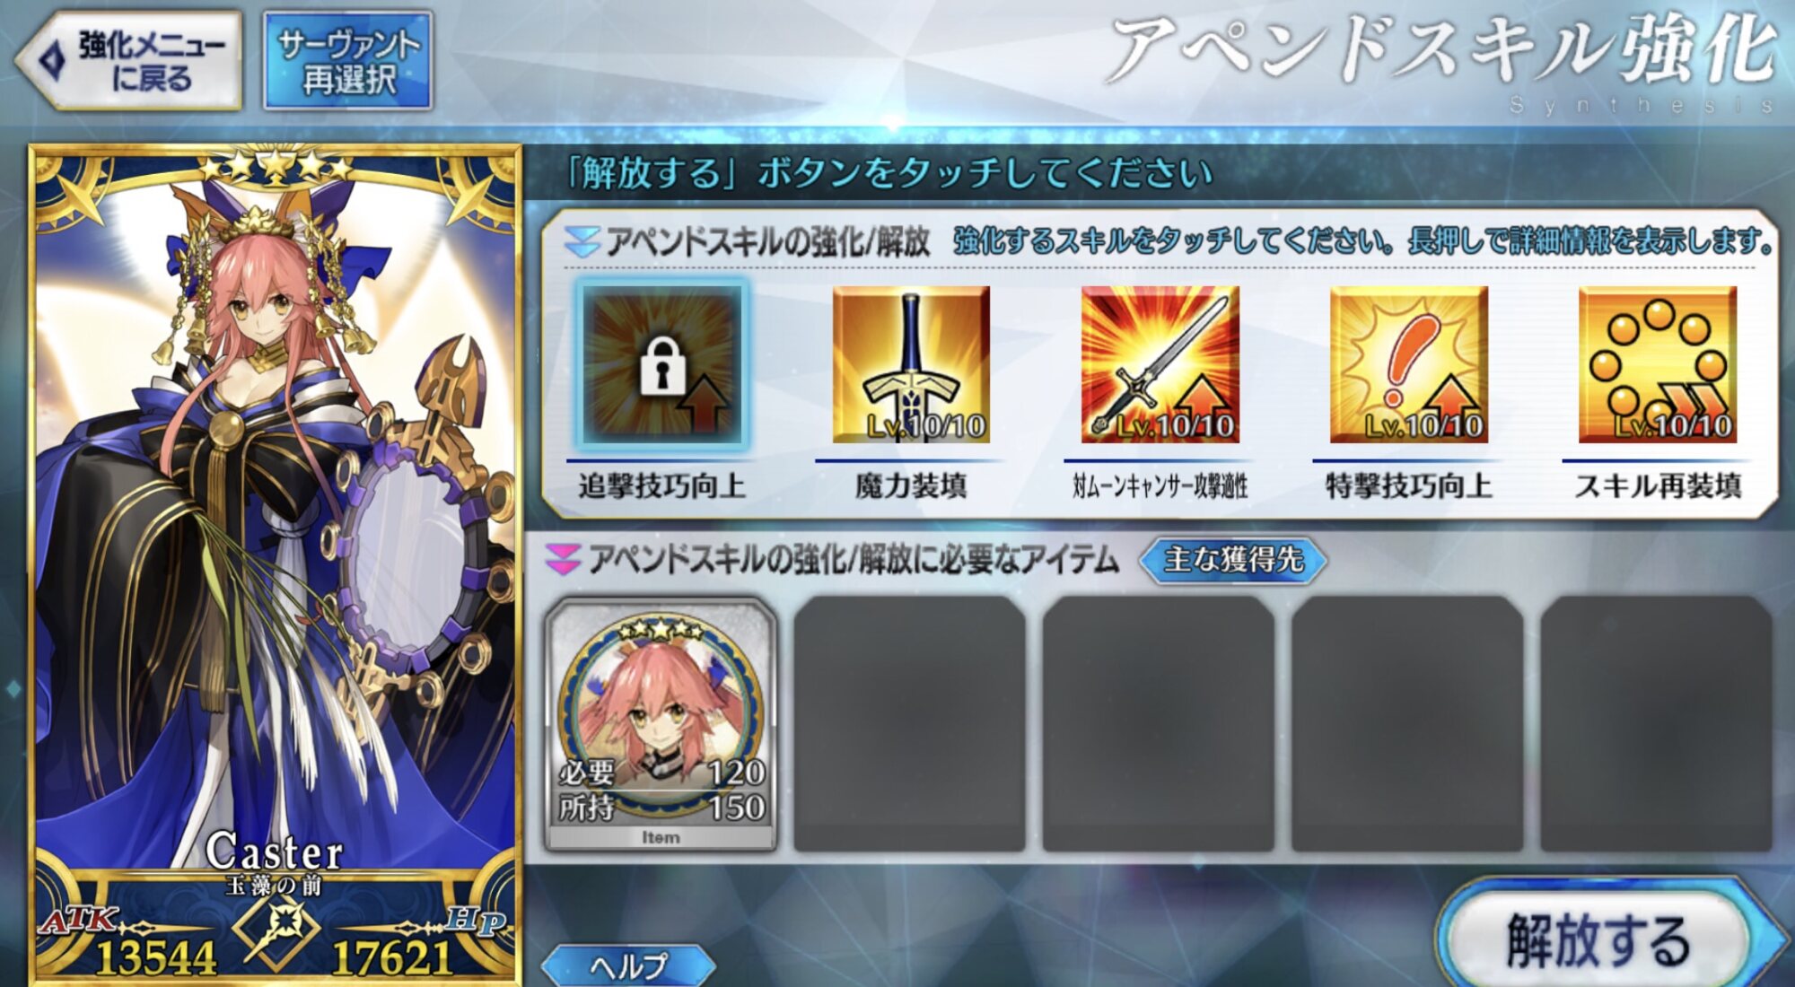This screenshot has width=1795, height=987.
Task: Open the Tamamo servant coin item
Action: [x=661, y=724]
